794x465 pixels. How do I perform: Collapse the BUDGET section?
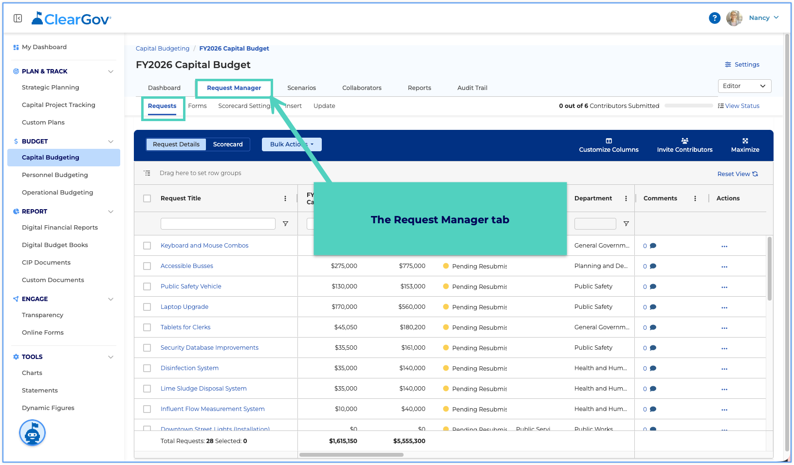point(111,142)
